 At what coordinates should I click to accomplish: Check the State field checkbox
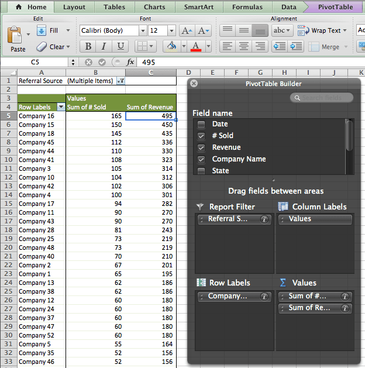pos(201,171)
